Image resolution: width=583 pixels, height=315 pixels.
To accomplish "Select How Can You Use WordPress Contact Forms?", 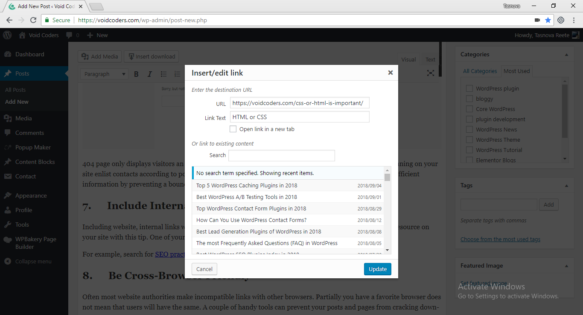I will pos(288,220).
